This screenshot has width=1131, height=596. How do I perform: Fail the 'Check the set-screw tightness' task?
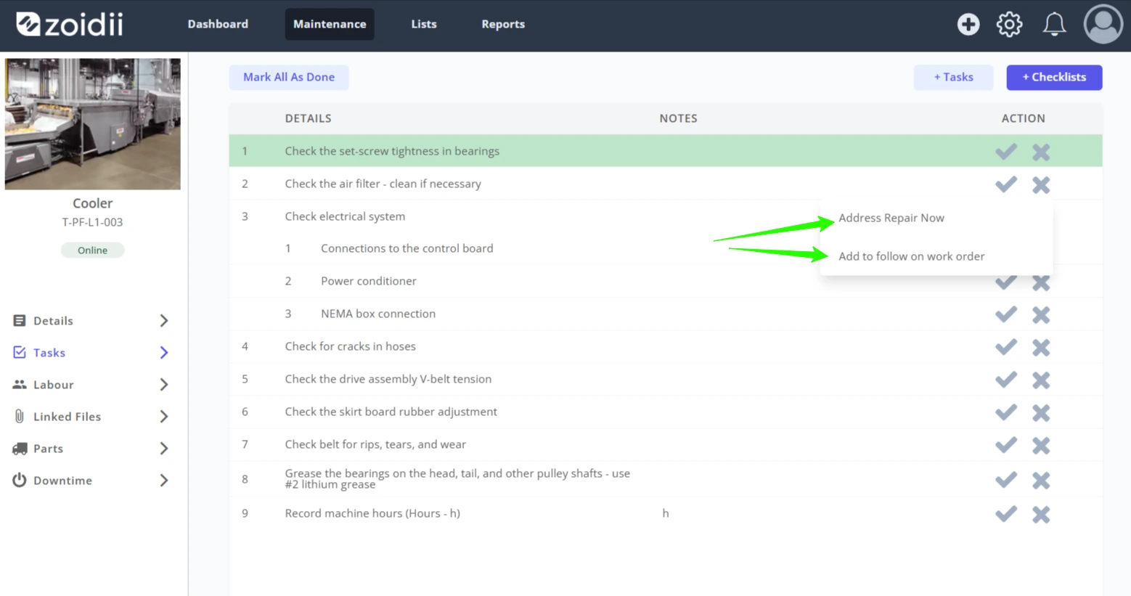[x=1041, y=152]
